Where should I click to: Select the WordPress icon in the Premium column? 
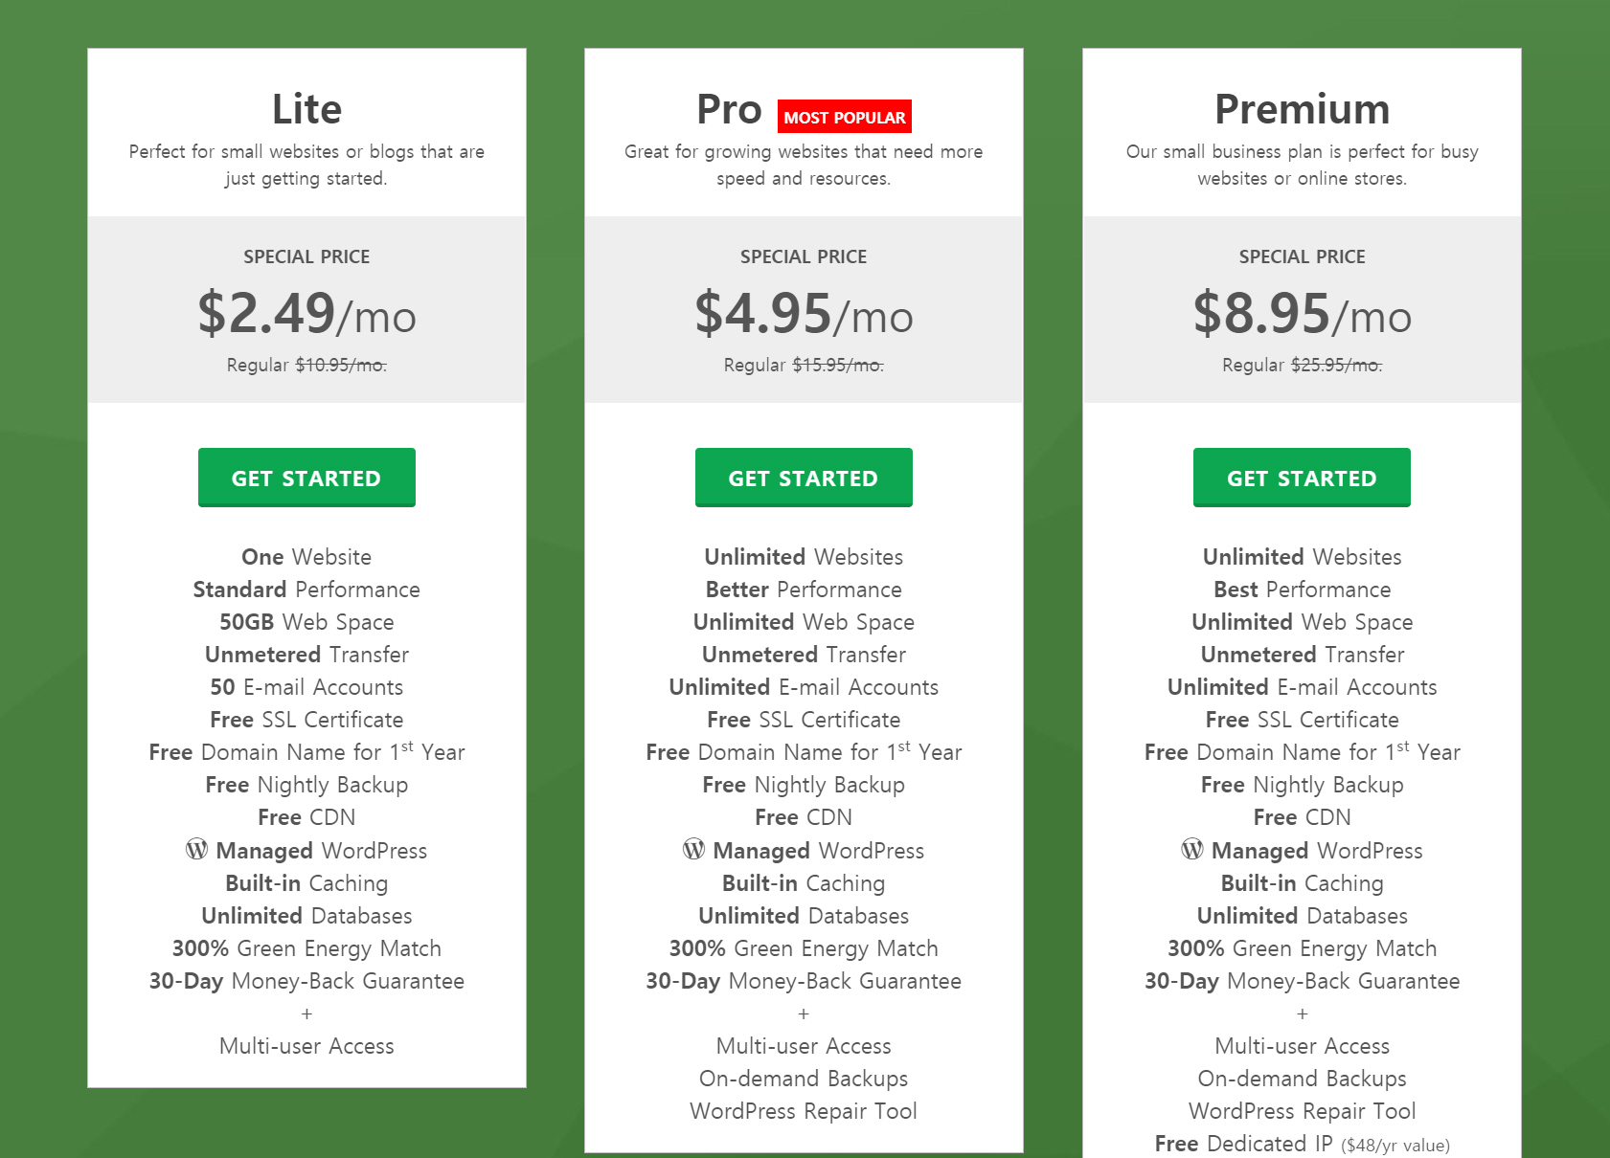[x=1191, y=850]
